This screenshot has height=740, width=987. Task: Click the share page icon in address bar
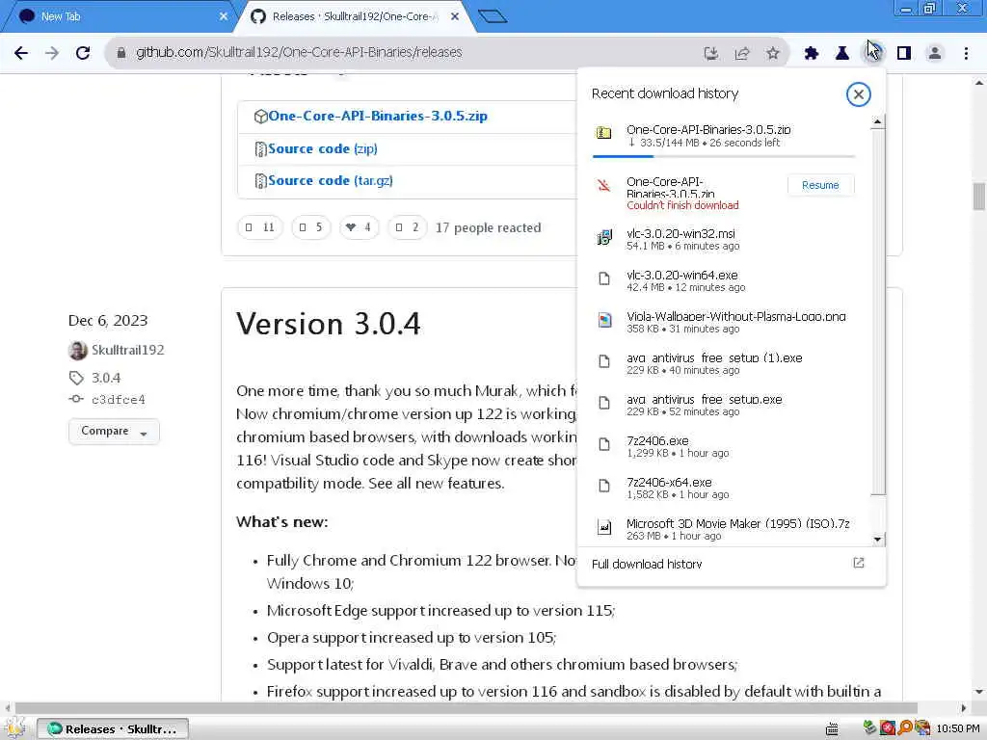(x=742, y=54)
